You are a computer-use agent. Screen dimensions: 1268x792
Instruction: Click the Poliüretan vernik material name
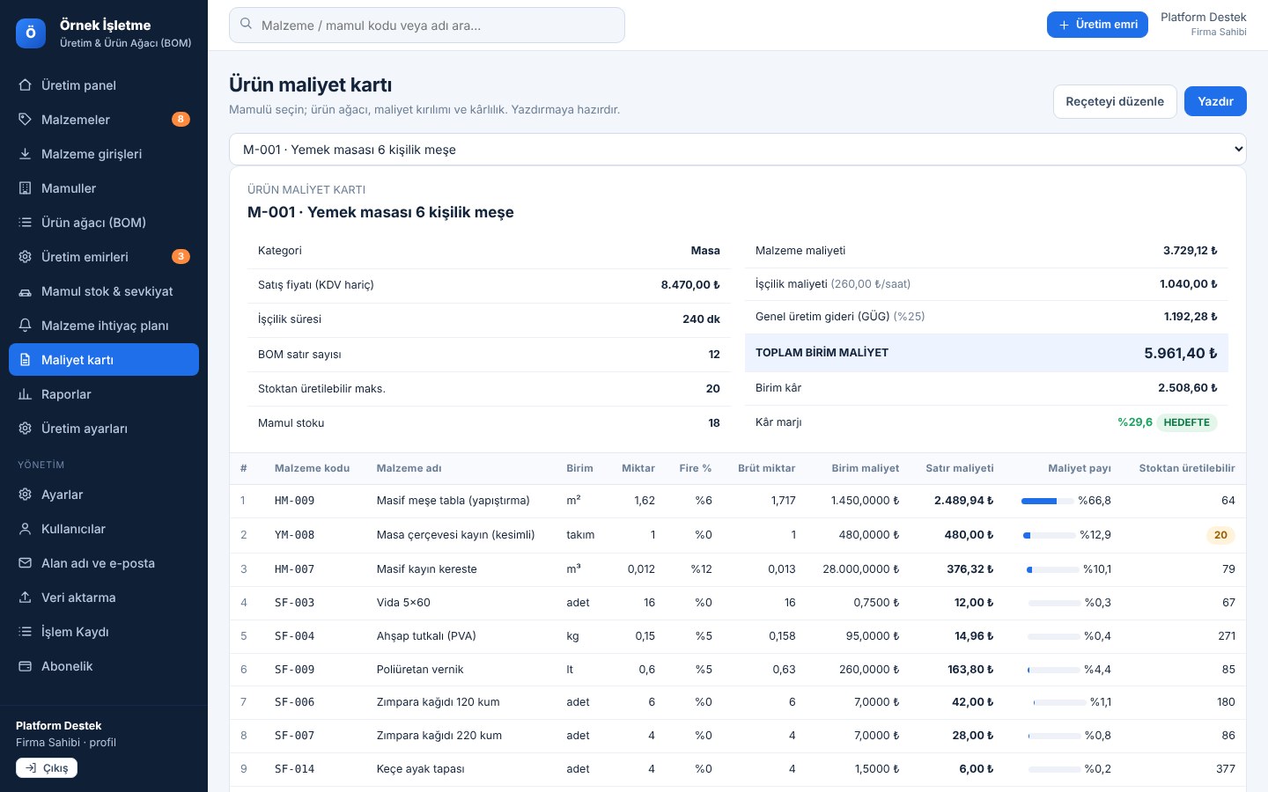coord(420,670)
